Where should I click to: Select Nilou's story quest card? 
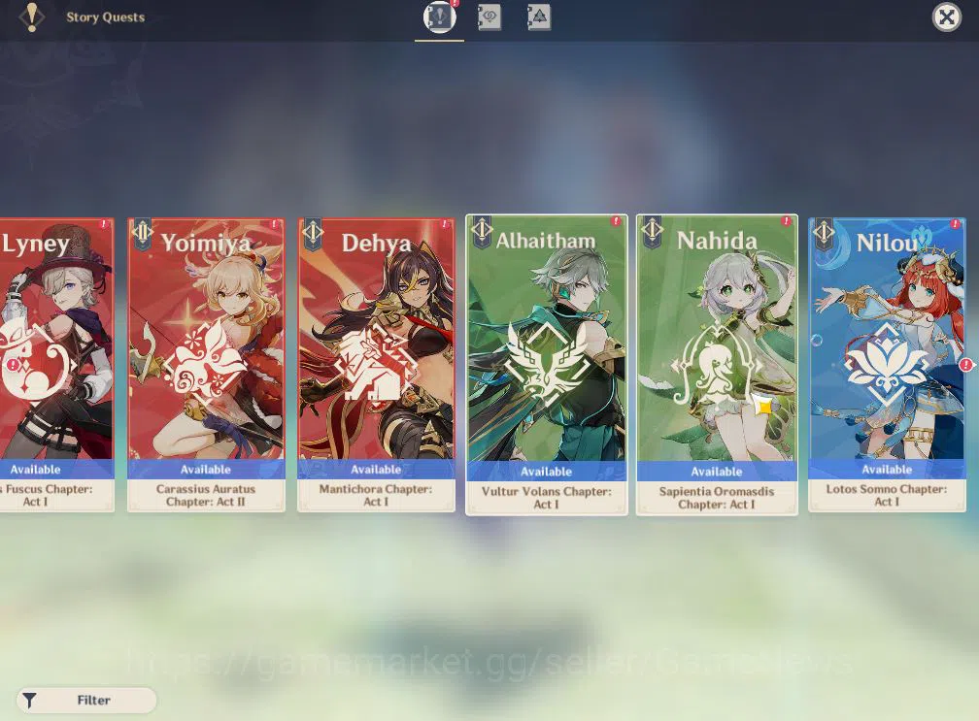888,365
